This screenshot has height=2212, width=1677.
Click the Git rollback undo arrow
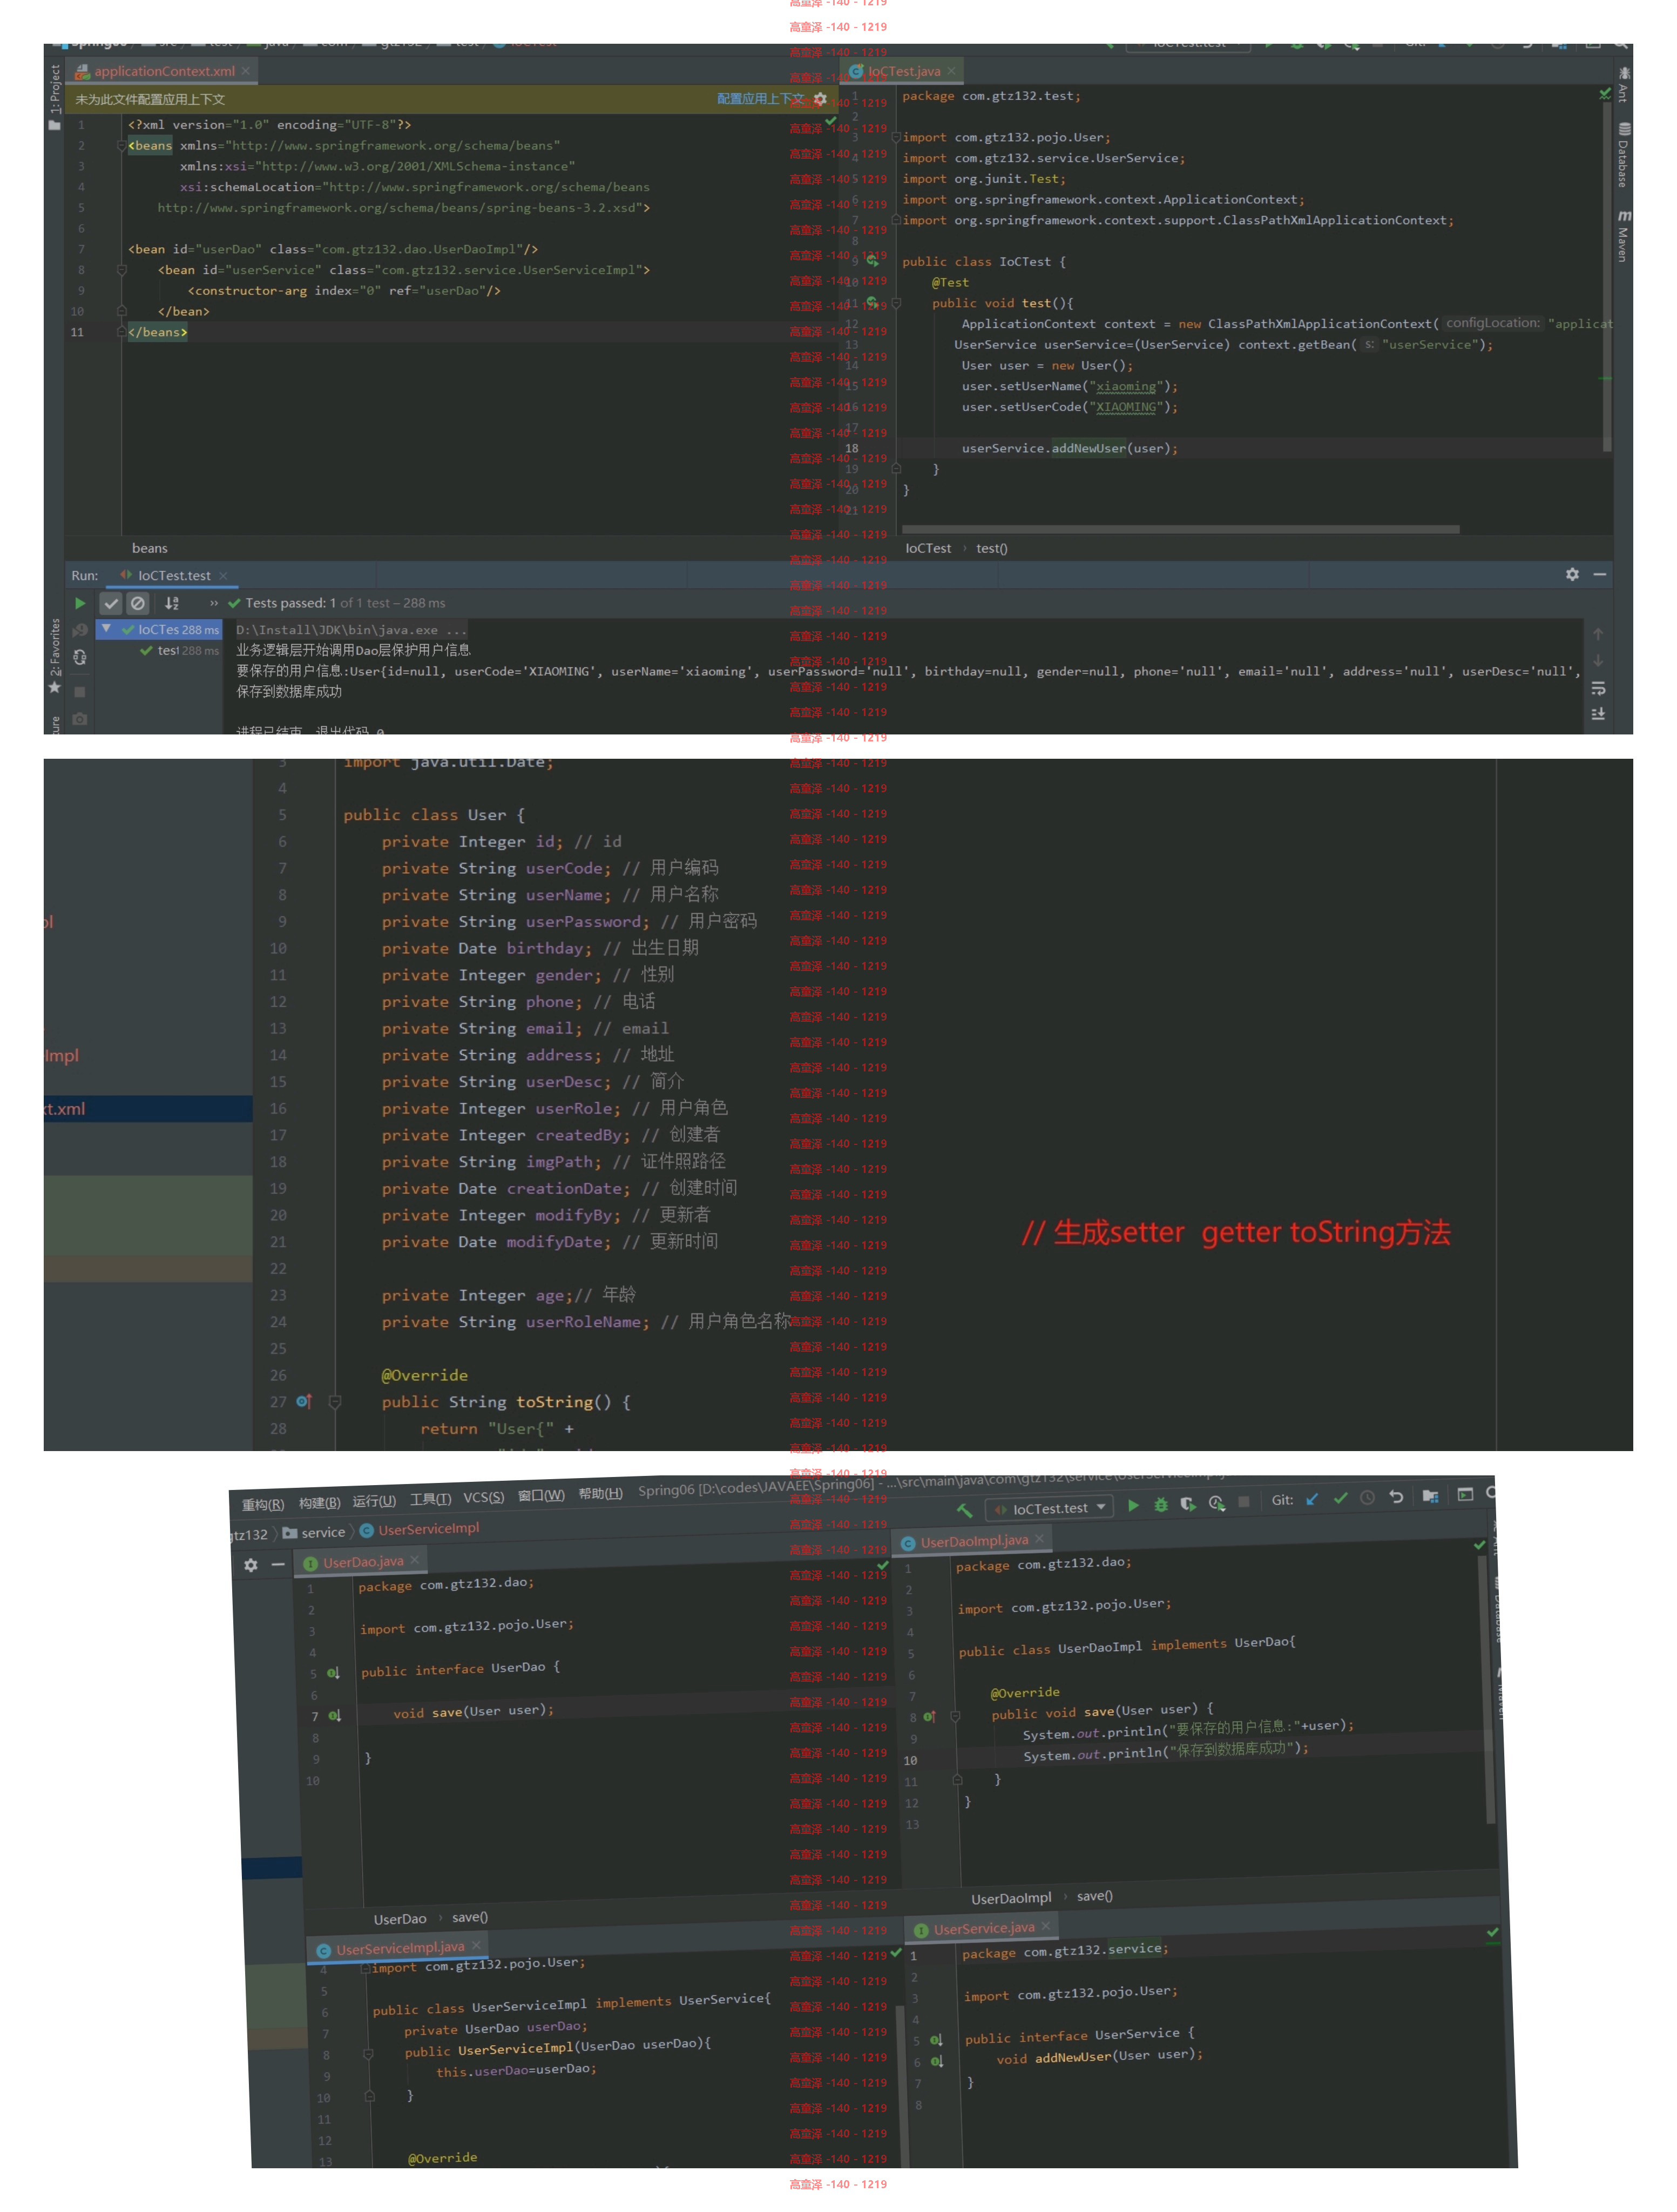click(x=1396, y=1496)
